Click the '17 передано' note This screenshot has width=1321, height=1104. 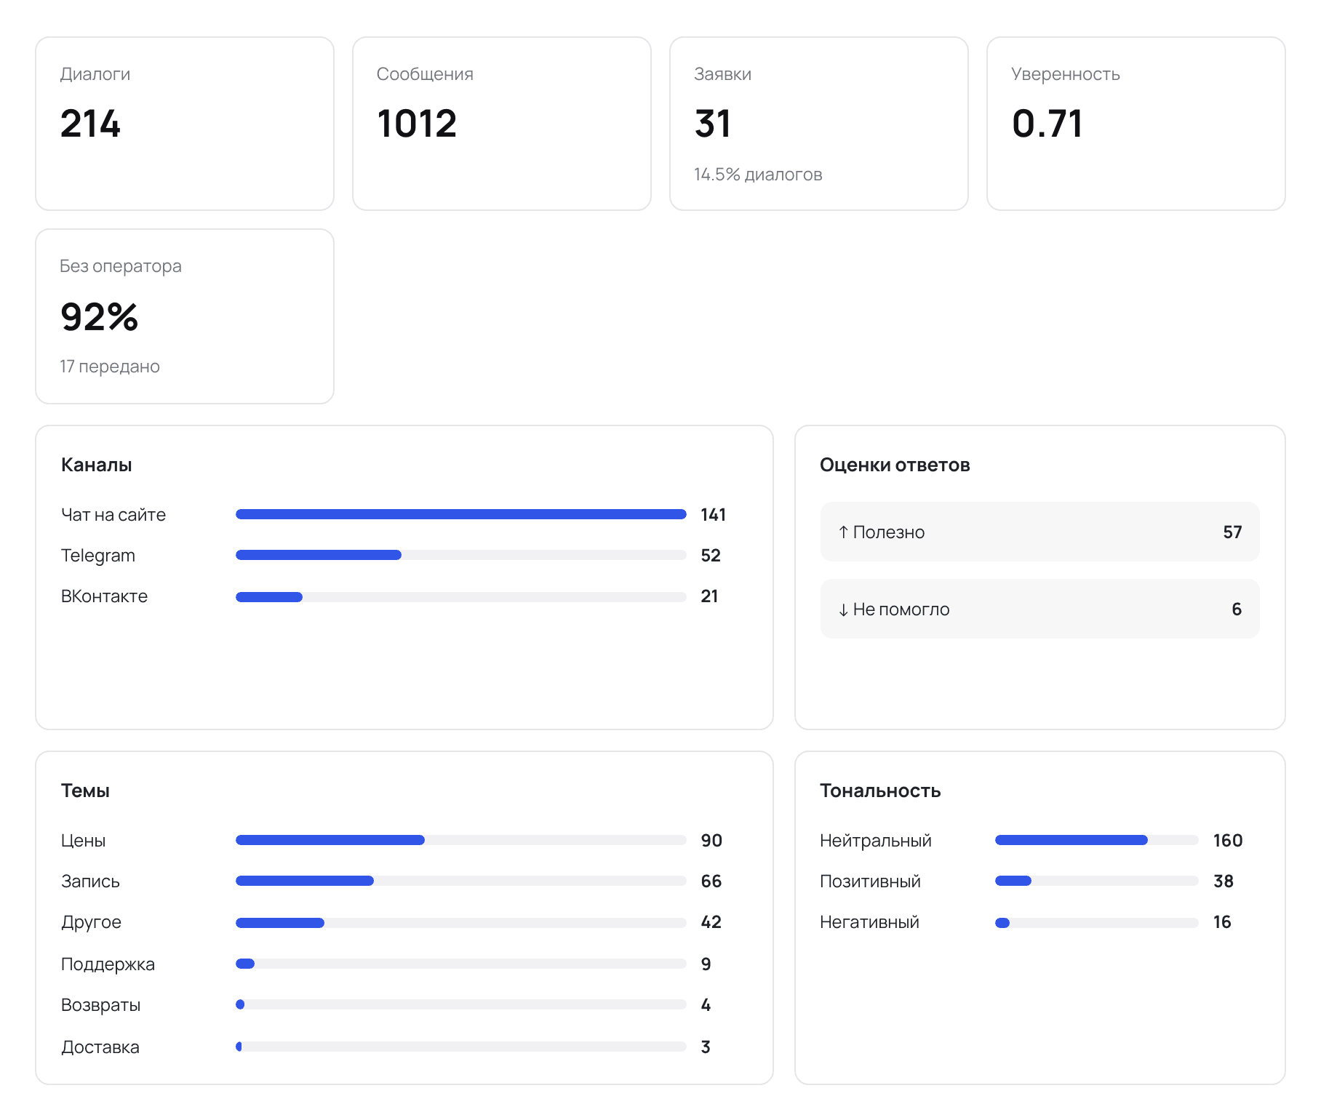click(x=110, y=367)
